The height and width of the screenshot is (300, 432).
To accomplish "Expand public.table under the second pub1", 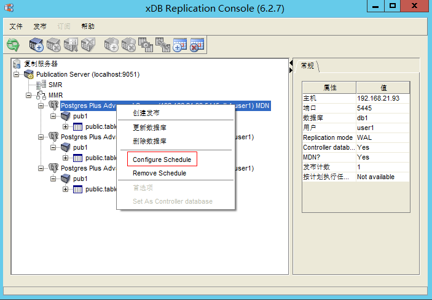I will coord(65,158).
